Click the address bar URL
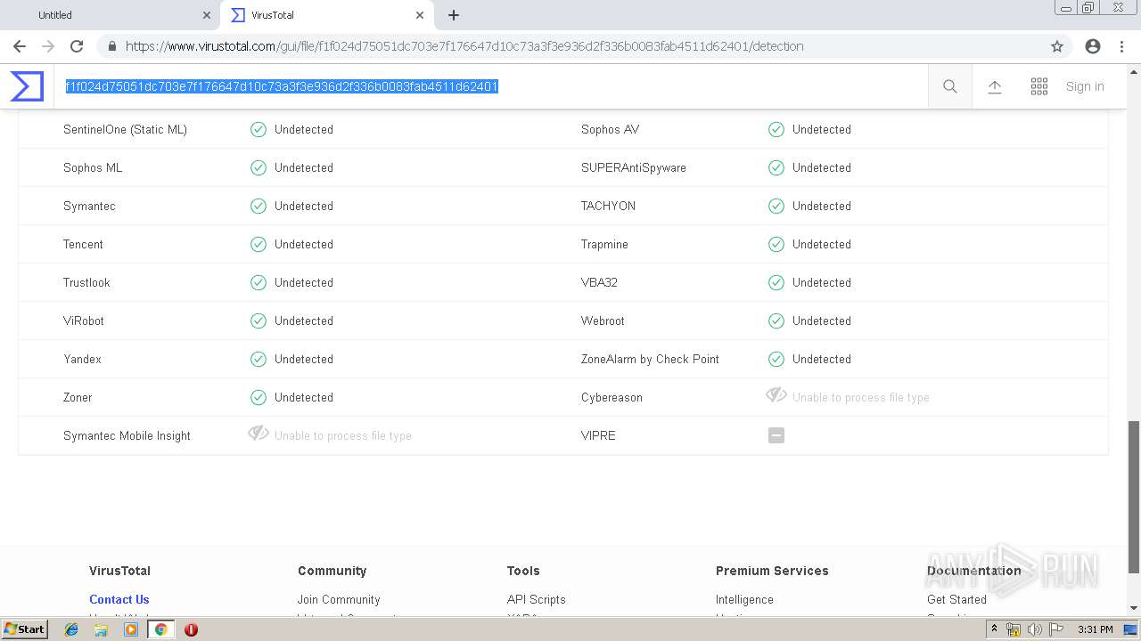The image size is (1141, 641). coord(464,46)
